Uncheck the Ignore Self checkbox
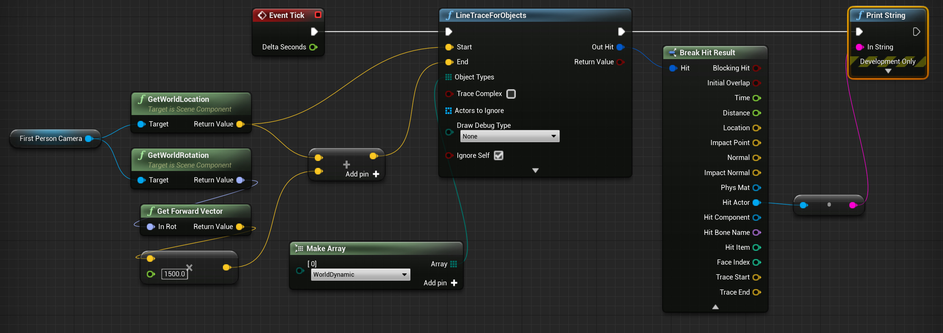 coord(498,155)
